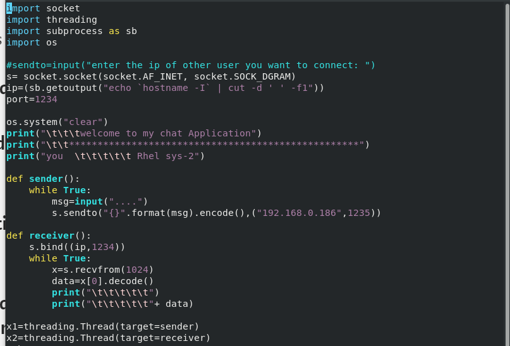This screenshot has width=510, height=346.
Task: Click the commented '#sendto=input' line
Action: [x=191, y=65]
